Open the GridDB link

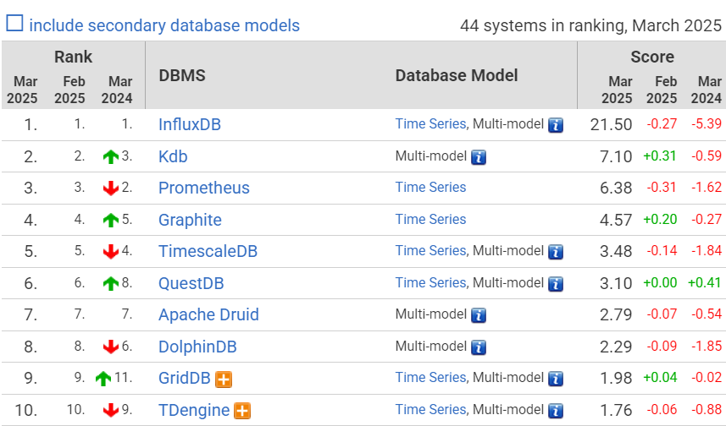(x=185, y=379)
